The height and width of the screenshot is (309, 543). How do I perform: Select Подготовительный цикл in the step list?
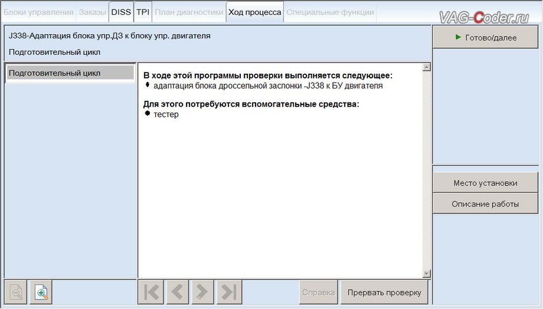70,73
